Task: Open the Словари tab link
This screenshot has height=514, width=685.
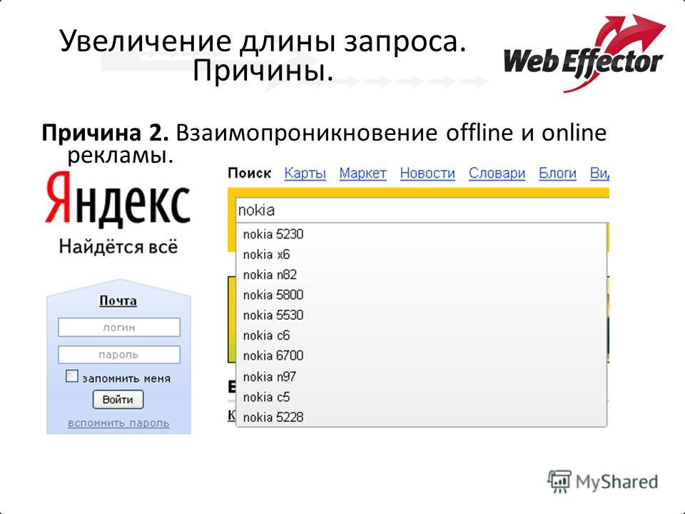Action: coord(497,173)
